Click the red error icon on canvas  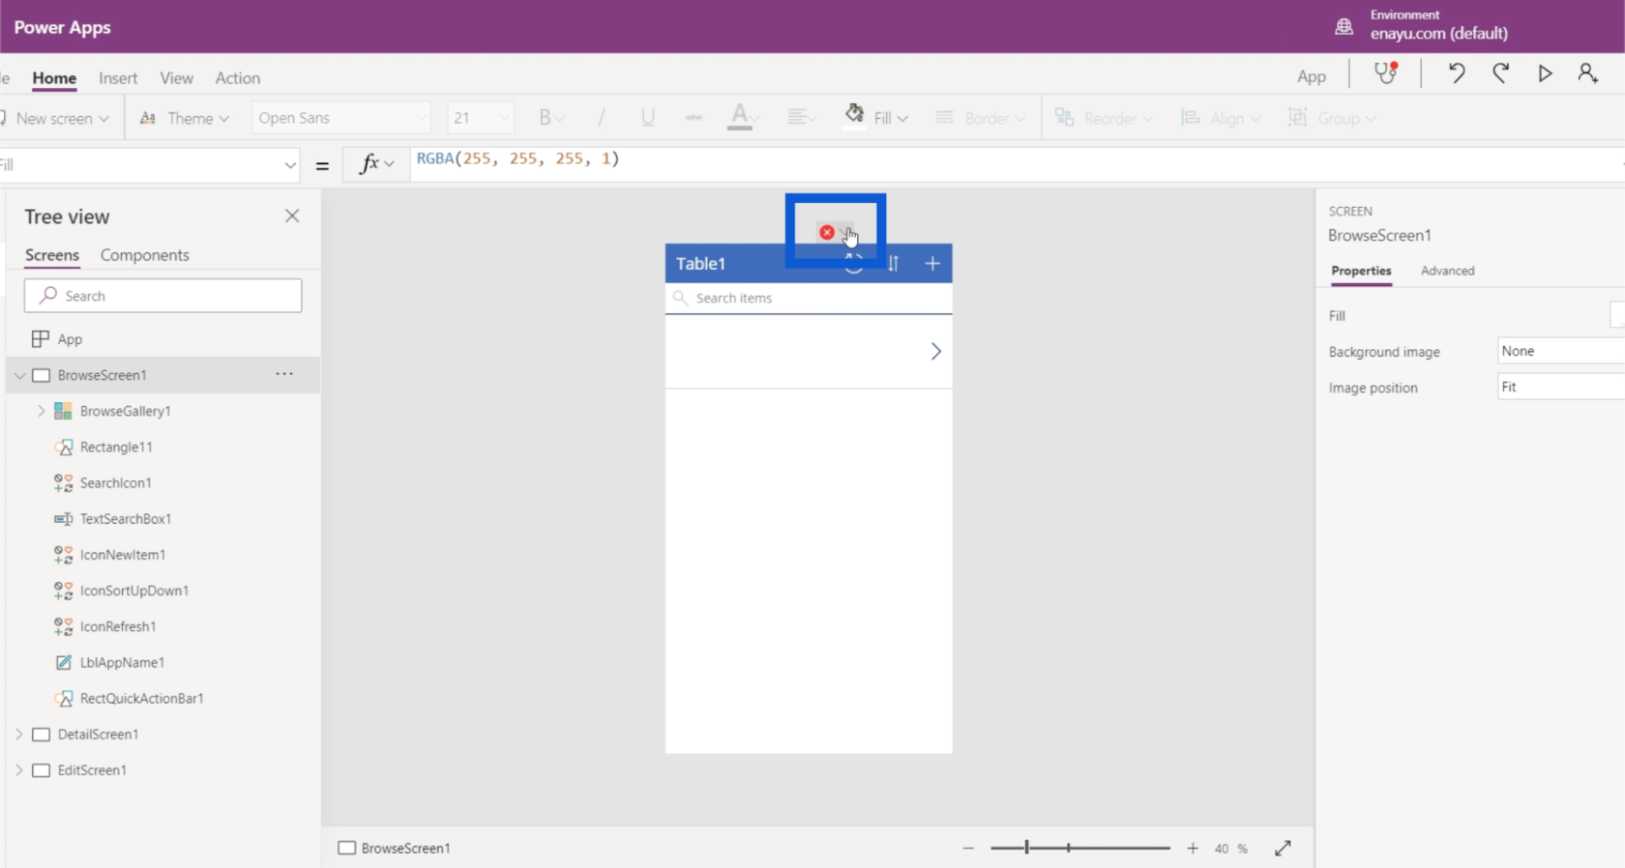click(x=826, y=232)
